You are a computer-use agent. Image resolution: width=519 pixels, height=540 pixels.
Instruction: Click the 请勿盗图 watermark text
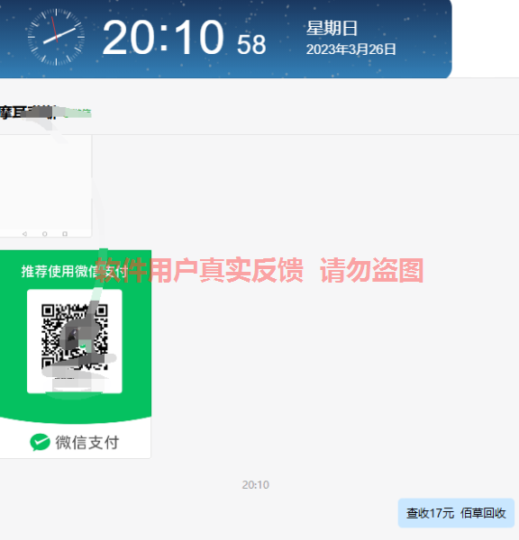[372, 271]
